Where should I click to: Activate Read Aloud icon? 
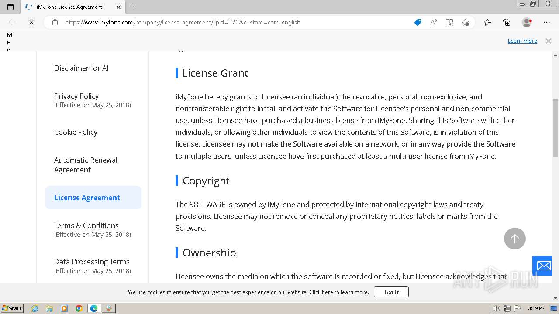[x=434, y=22]
